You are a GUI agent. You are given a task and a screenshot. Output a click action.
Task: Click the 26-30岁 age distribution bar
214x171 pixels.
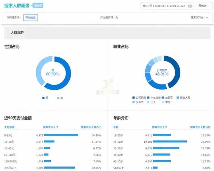pyautogui.click(x=170, y=142)
